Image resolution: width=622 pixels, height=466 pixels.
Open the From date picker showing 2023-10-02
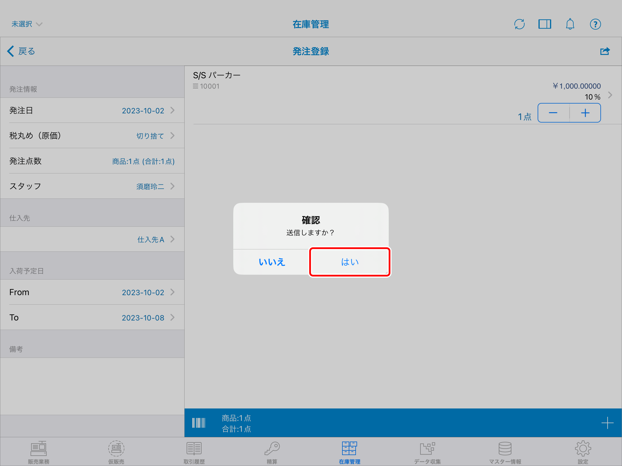click(143, 292)
